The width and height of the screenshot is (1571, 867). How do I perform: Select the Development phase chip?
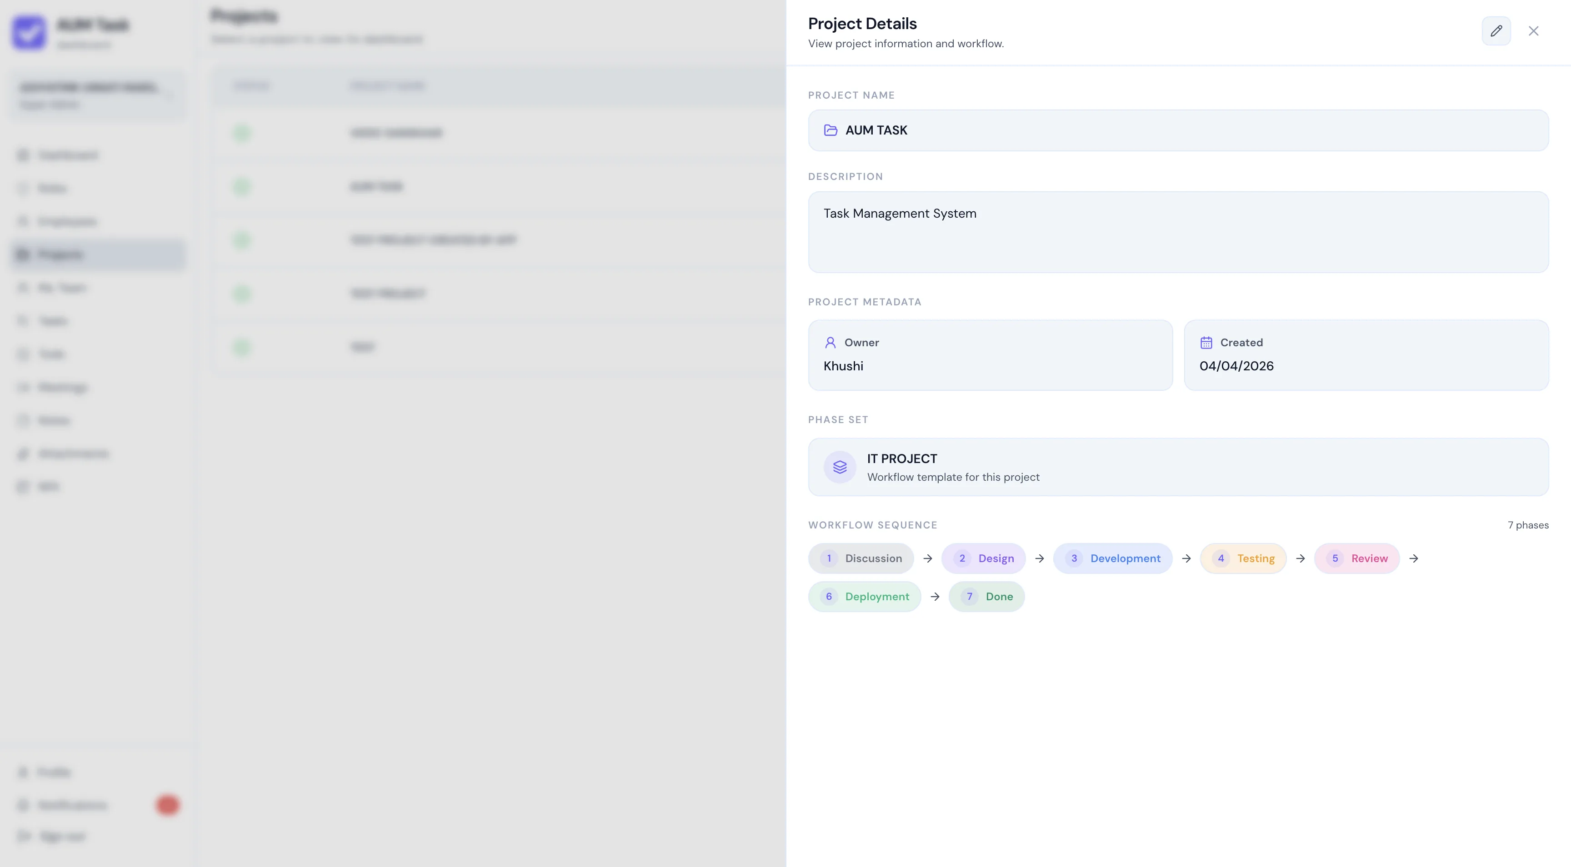pyautogui.click(x=1112, y=558)
